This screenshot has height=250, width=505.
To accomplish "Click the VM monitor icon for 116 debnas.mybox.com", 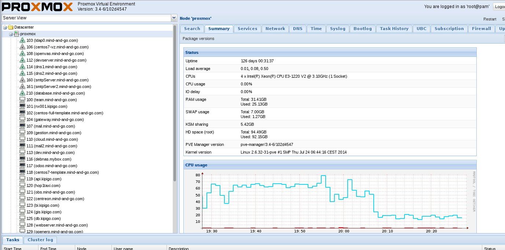I will (22, 159).
